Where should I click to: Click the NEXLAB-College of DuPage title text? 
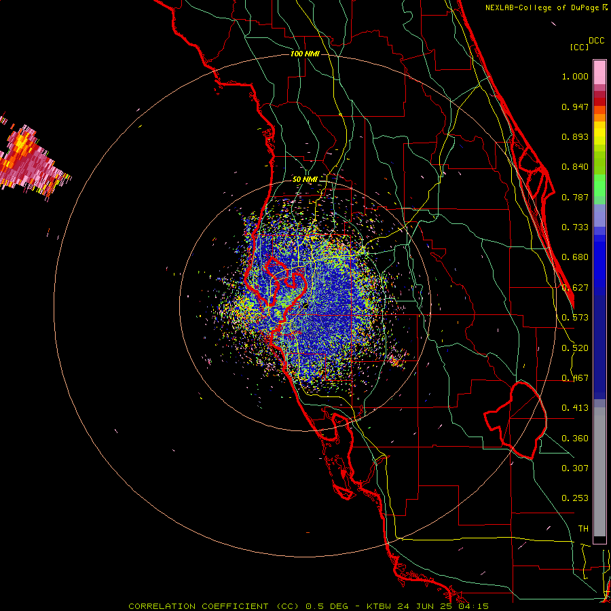[542, 7]
